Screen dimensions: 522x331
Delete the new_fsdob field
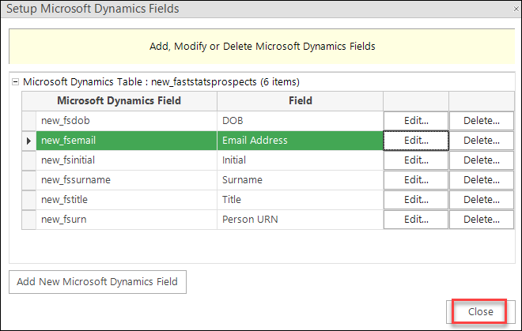click(x=482, y=120)
